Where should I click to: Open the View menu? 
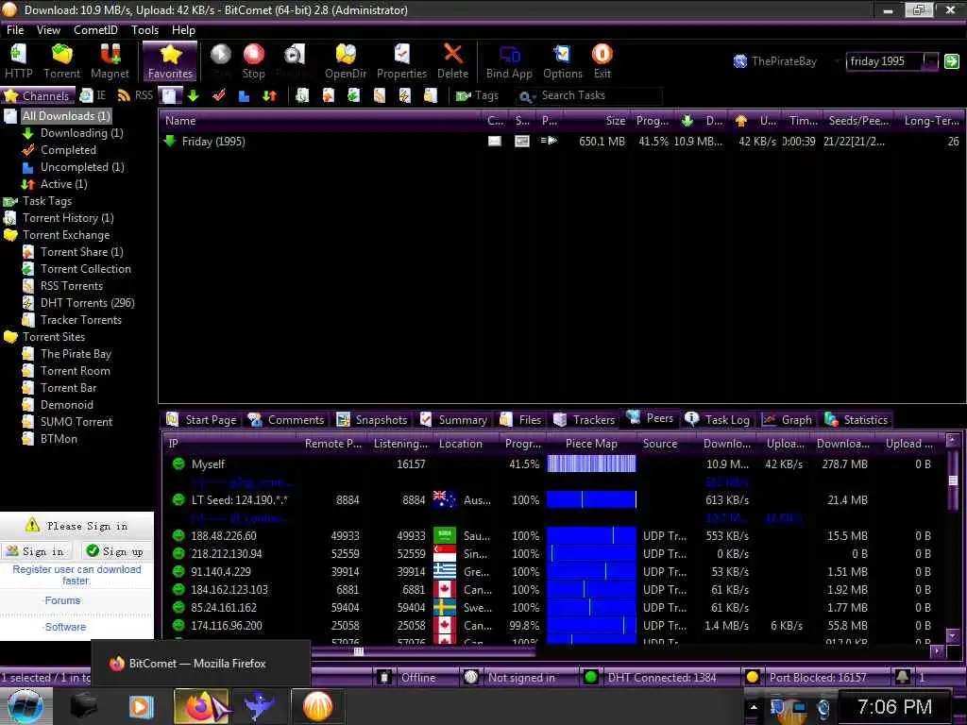(x=48, y=29)
